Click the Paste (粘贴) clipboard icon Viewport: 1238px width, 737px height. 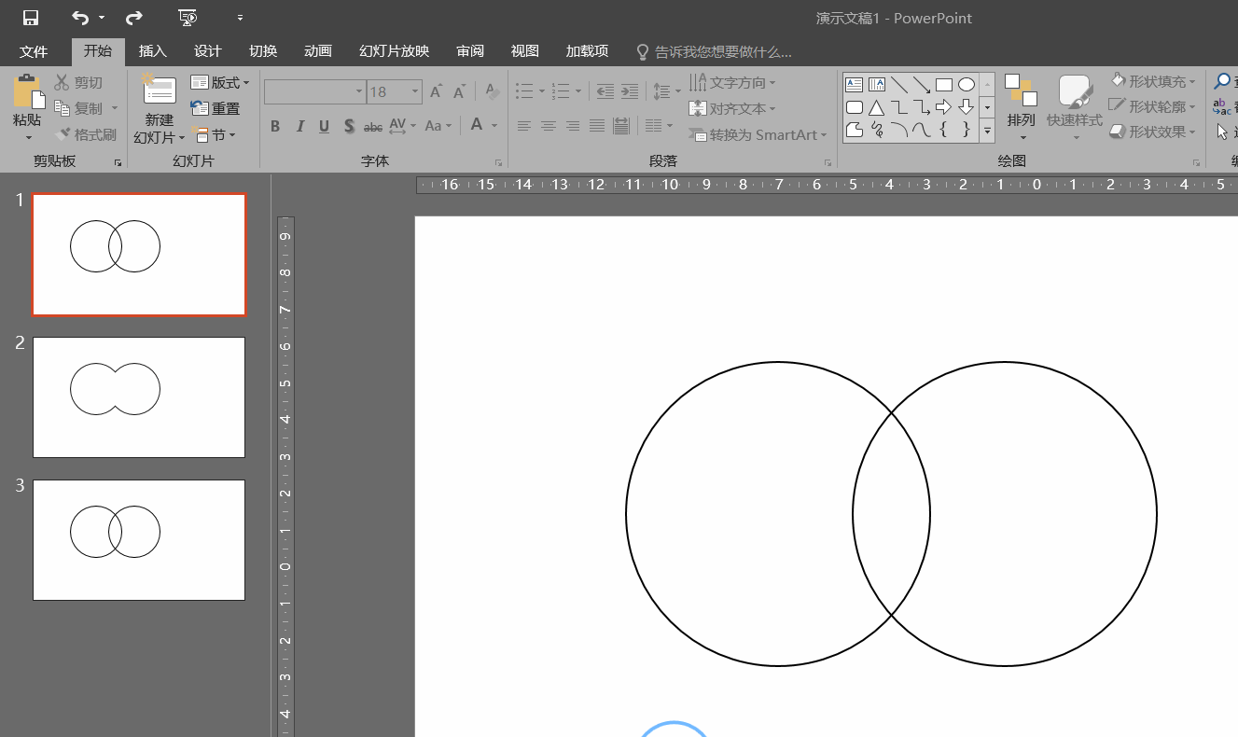(28, 93)
